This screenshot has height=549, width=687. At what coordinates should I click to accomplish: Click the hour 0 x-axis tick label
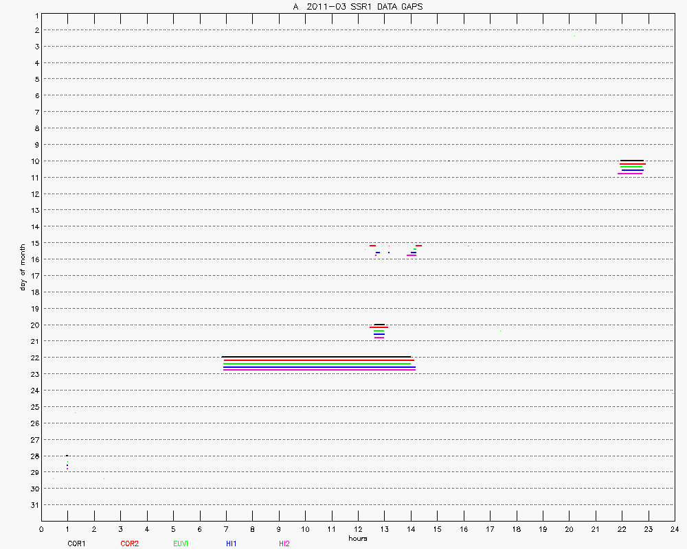pos(41,529)
